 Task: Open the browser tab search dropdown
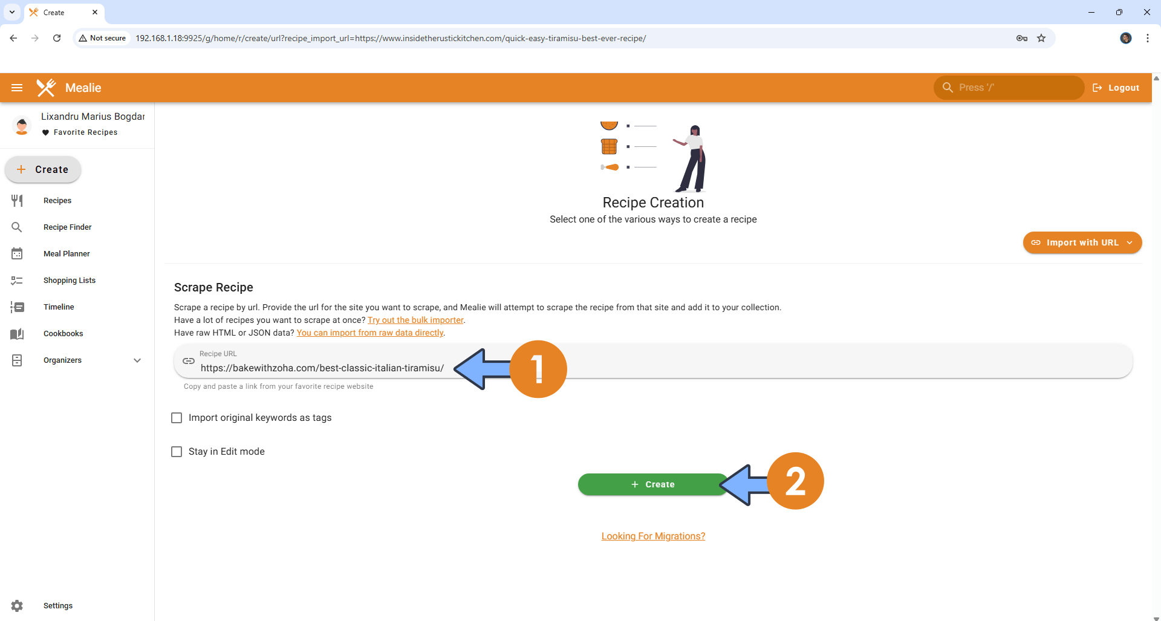[12, 12]
